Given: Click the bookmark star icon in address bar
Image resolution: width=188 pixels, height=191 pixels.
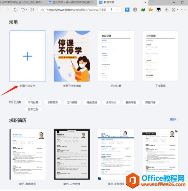Looking at the screenshot, I should [x=43, y=10].
